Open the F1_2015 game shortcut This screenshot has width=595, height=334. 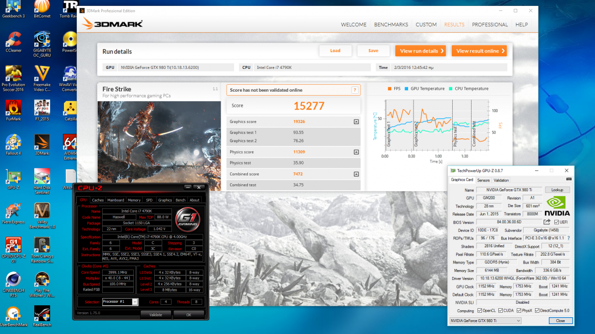click(42, 111)
